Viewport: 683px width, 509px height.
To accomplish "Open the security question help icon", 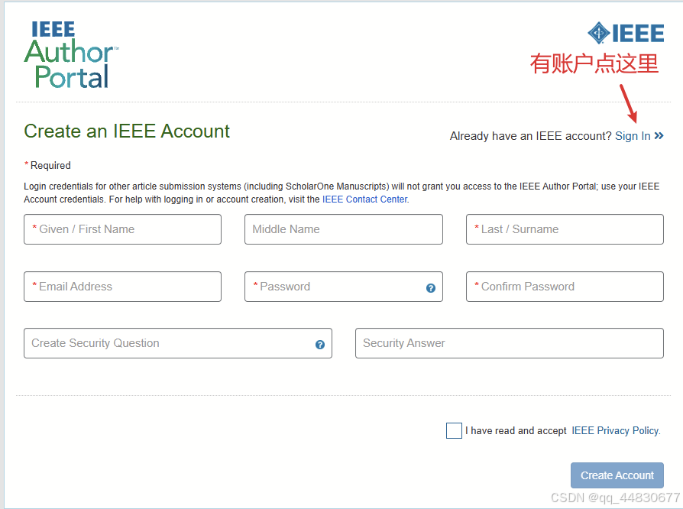I will 319,345.
